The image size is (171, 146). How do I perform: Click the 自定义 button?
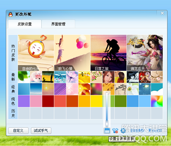tap(18, 131)
